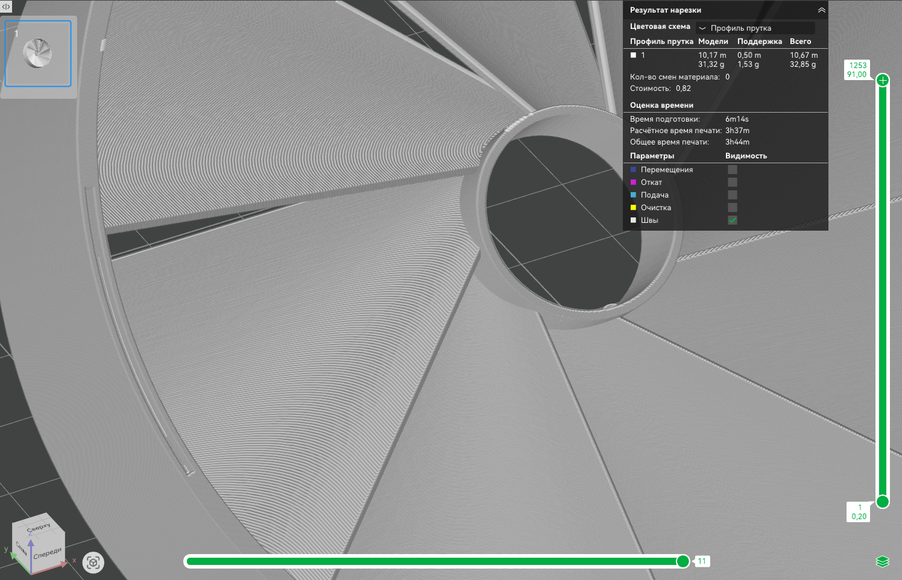Click the Откат magenta color square

tap(633, 182)
